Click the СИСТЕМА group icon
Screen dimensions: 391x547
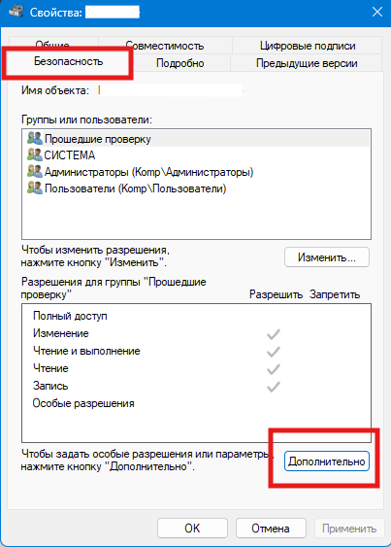point(35,154)
